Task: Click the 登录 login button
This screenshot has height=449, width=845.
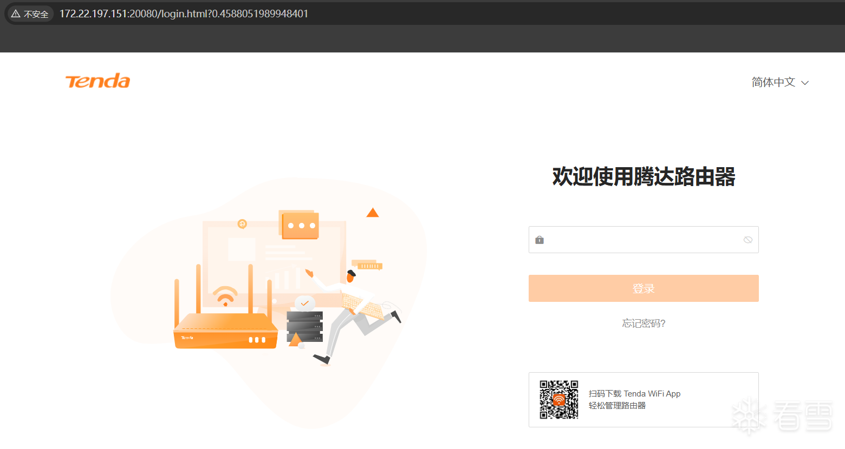Action: click(643, 288)
